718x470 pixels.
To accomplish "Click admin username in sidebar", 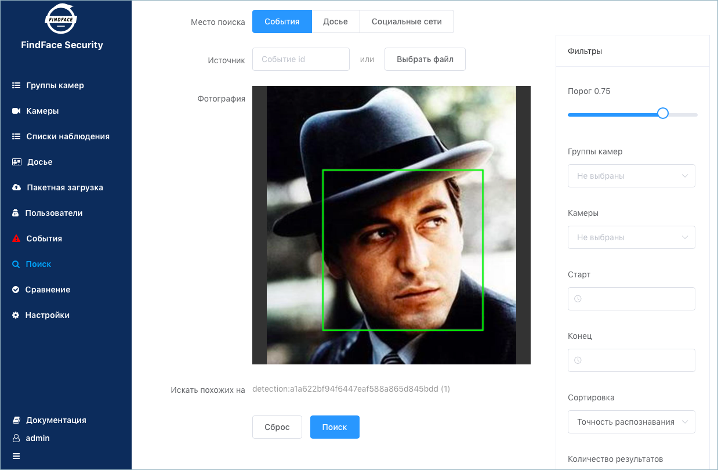I will 38,438.
